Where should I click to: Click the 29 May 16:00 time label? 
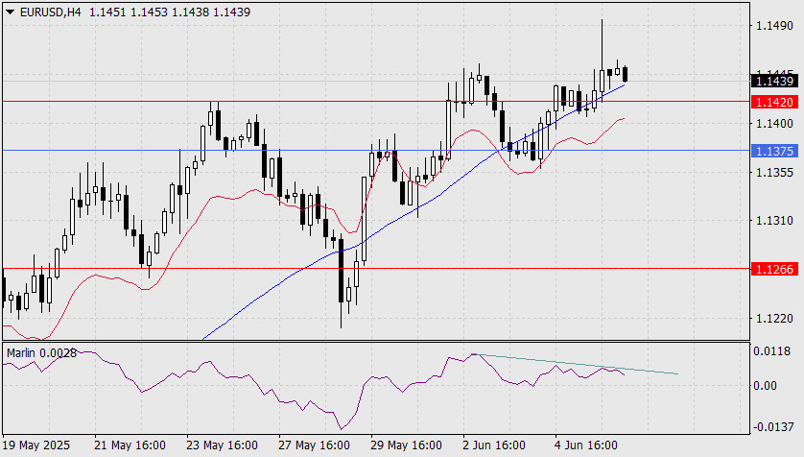[406, 445]
